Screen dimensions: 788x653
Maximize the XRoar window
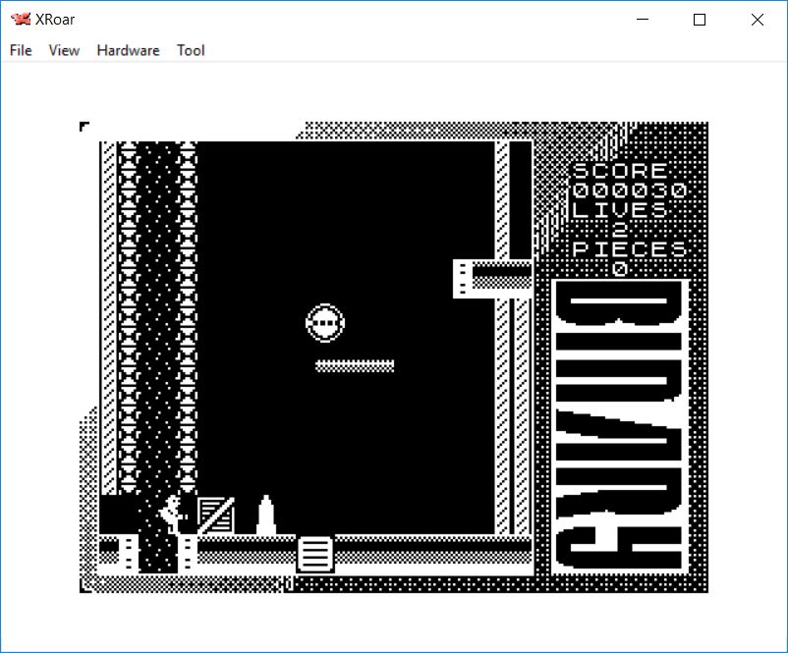700,20
